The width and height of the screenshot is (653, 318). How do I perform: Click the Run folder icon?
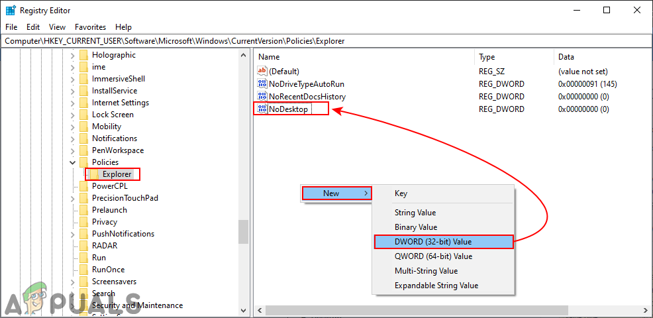tap(84, 258)
